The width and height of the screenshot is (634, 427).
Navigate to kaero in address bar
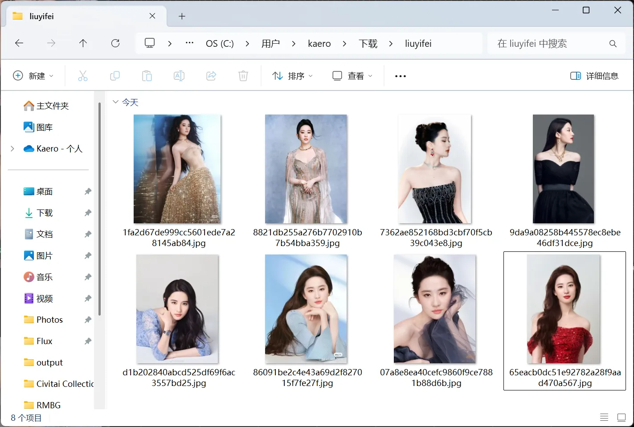[319, 43]
